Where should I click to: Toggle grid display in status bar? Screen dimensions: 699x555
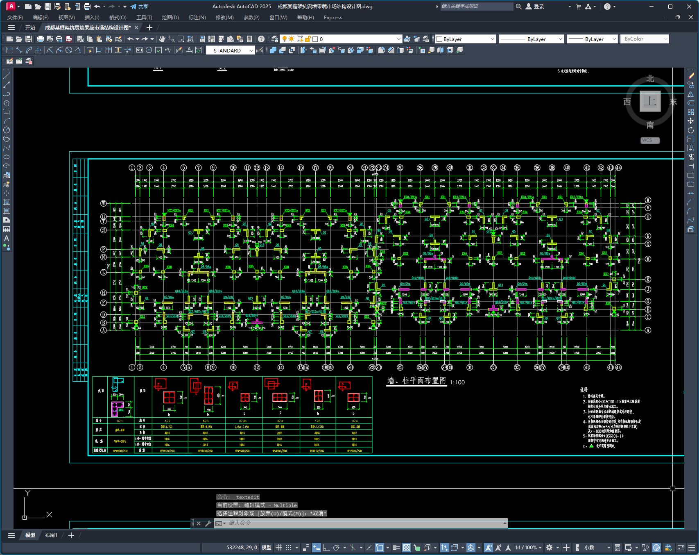pos(279,548)
